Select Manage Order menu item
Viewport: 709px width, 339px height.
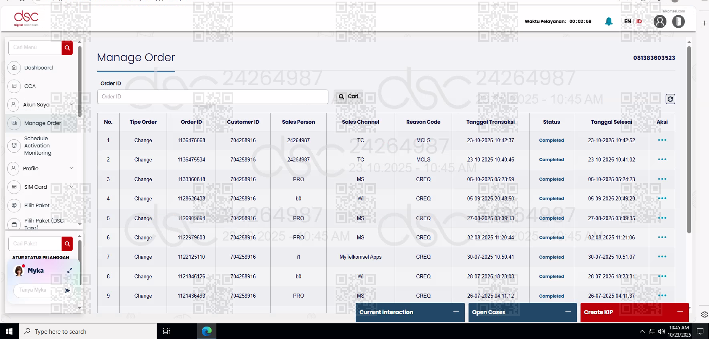[x=43, y=123]
